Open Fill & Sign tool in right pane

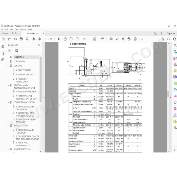coord(175,115)
